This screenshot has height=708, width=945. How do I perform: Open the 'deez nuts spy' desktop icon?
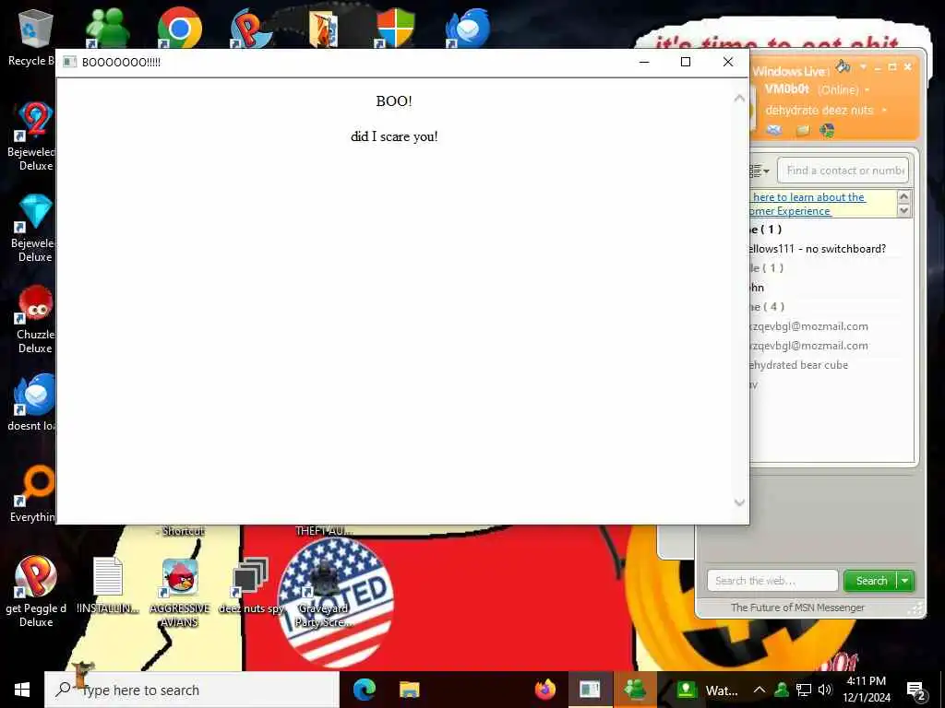251,585
